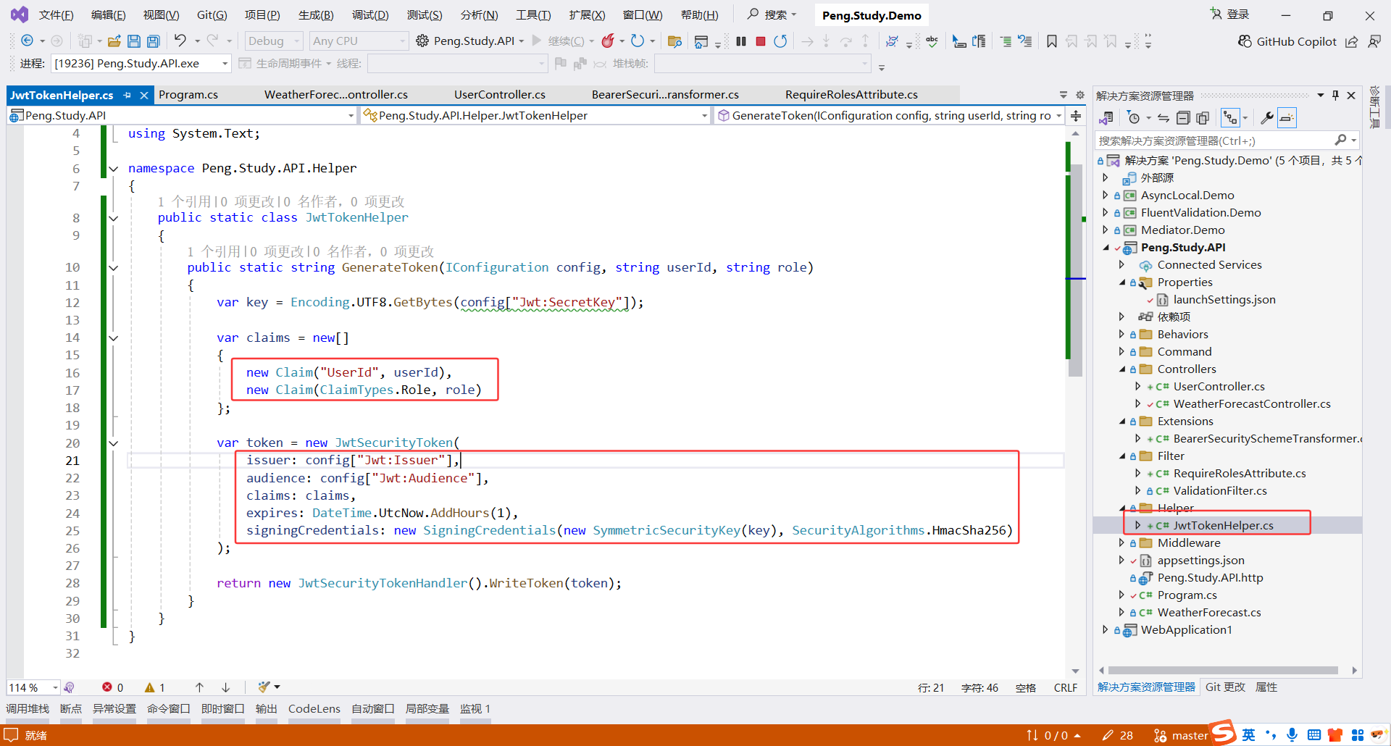1391x746 pixels.
Task: Click the GitHub Copilot button
Action: (x=1287, y=42)
